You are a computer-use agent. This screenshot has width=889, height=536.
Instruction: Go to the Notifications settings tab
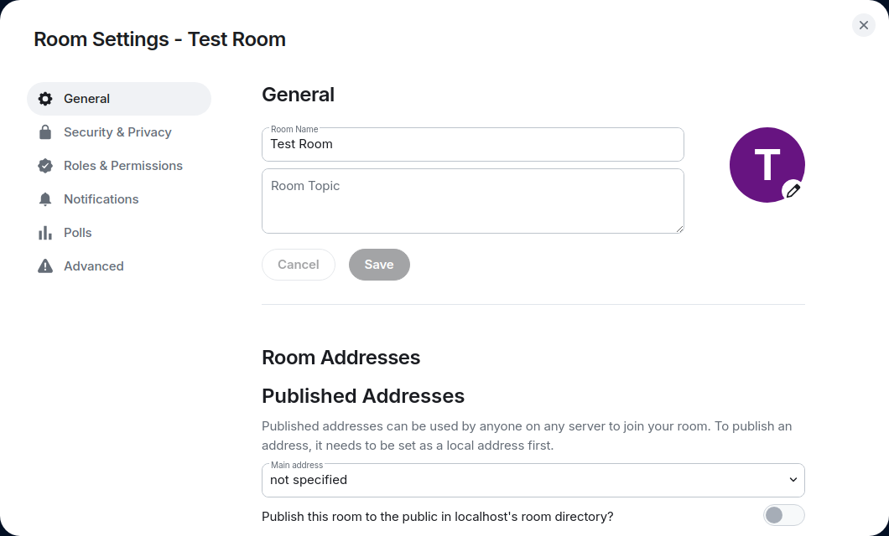[x=101, y=199]
